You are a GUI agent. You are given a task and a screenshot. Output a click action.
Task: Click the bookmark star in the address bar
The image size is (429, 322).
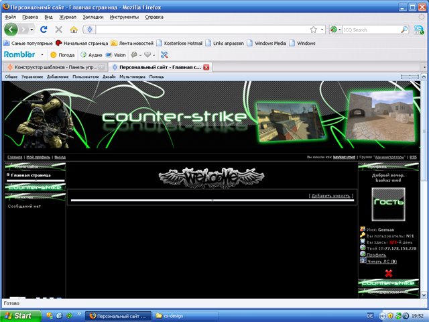[314, 30]
